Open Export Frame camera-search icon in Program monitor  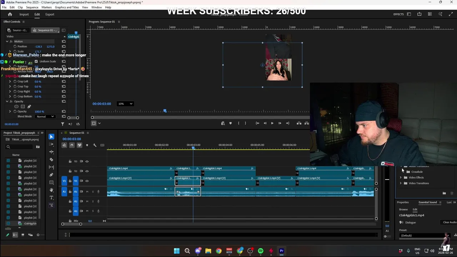(223, 123)
